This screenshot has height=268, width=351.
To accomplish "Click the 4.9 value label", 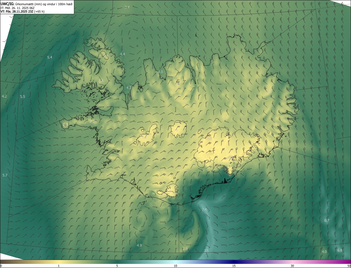I will point(139,245).
